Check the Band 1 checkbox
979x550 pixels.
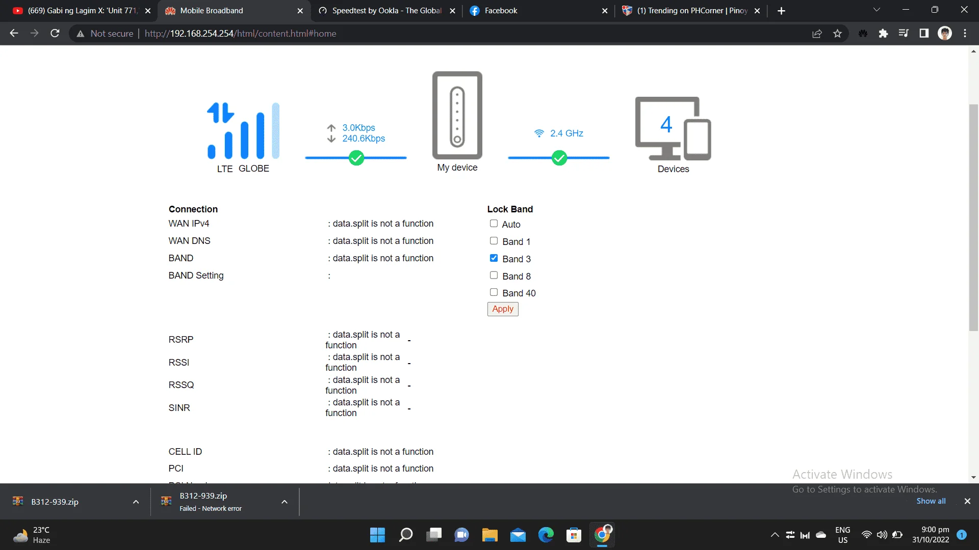[494, 241]
